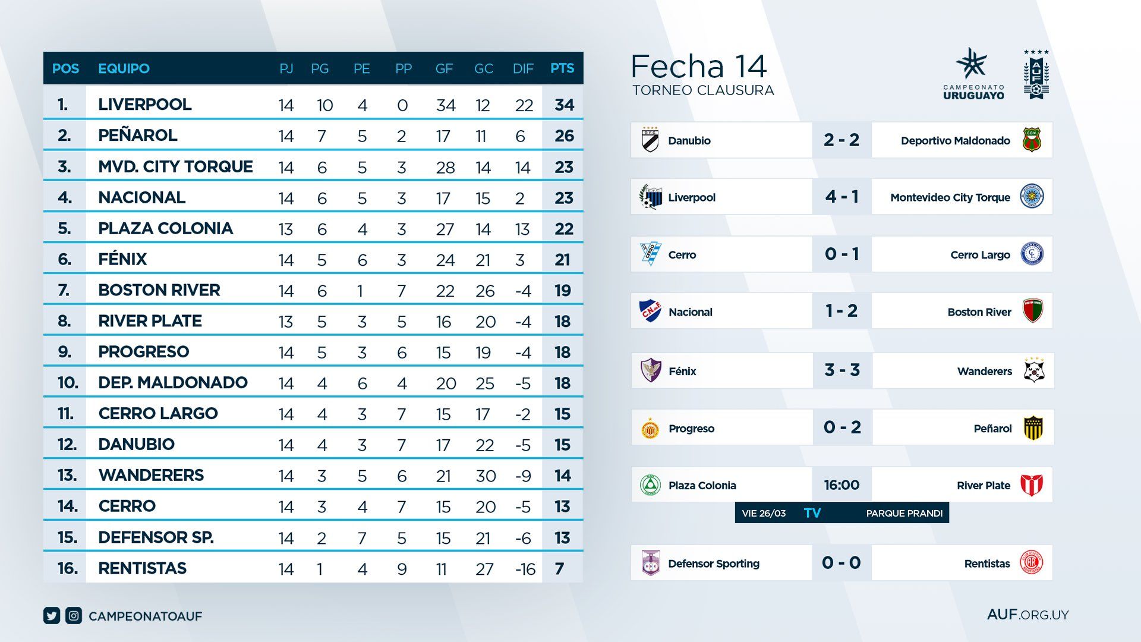Screen dimensions: 1141x642
Task: Click the Plaza Colonia green crest
Action: [650, 485]
